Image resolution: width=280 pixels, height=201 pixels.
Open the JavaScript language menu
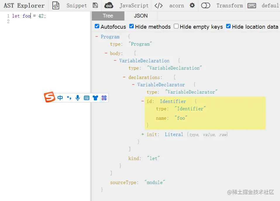tap(134, 6)
